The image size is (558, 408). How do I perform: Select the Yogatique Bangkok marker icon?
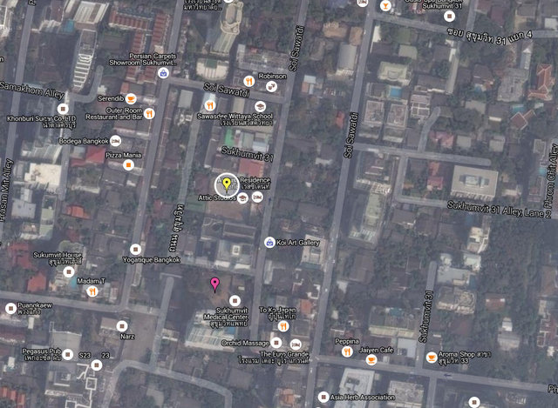(135, 250)
